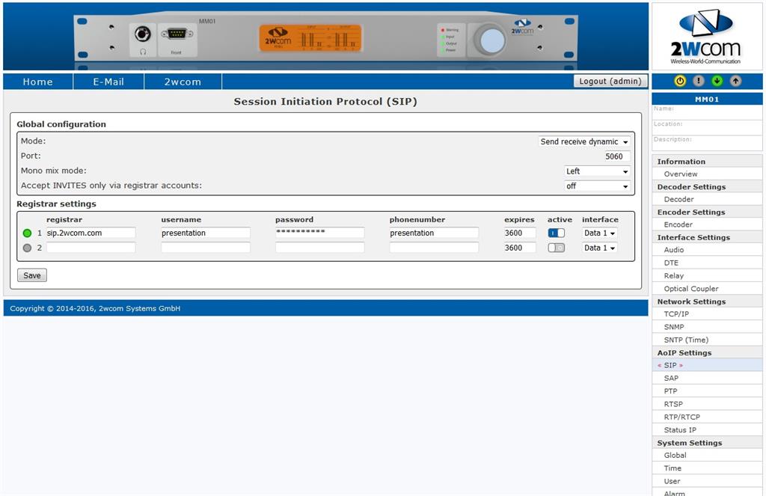Open the Data 1 interface dropdown for registrar 1
Screen dimensions: 766x496
(x=598, y=233)
